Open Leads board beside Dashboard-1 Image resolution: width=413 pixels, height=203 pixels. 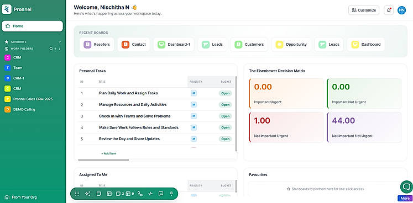(x=212, y=45)
